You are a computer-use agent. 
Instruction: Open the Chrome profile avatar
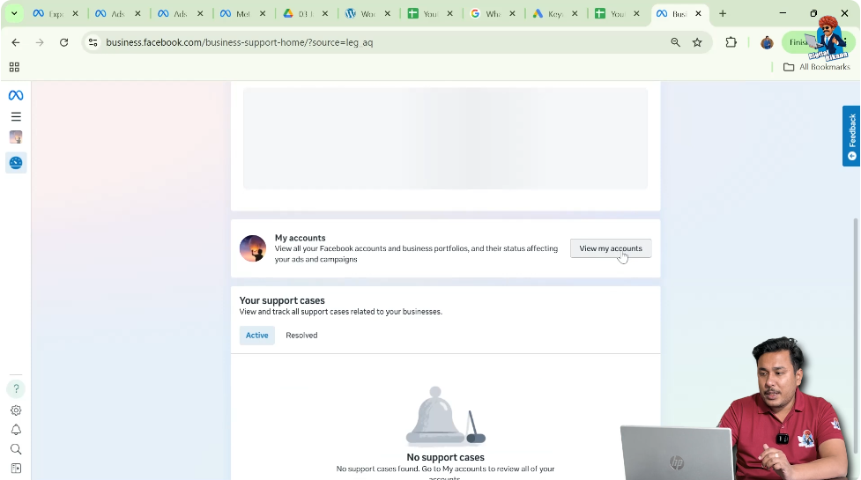[767, 42]
